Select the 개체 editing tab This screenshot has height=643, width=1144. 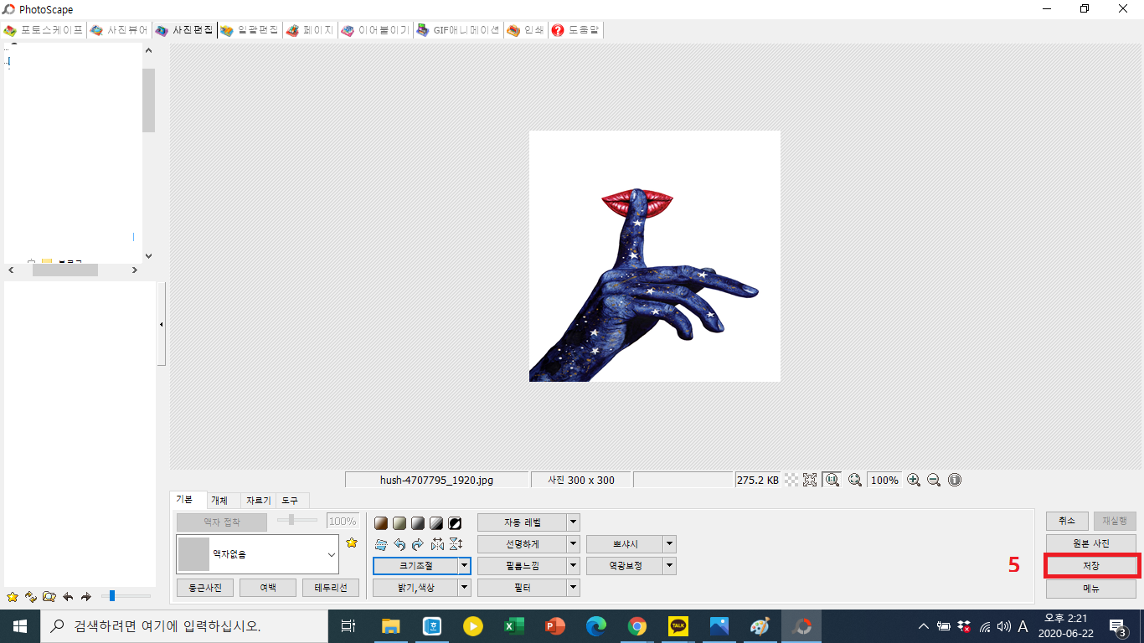[219, 500]
